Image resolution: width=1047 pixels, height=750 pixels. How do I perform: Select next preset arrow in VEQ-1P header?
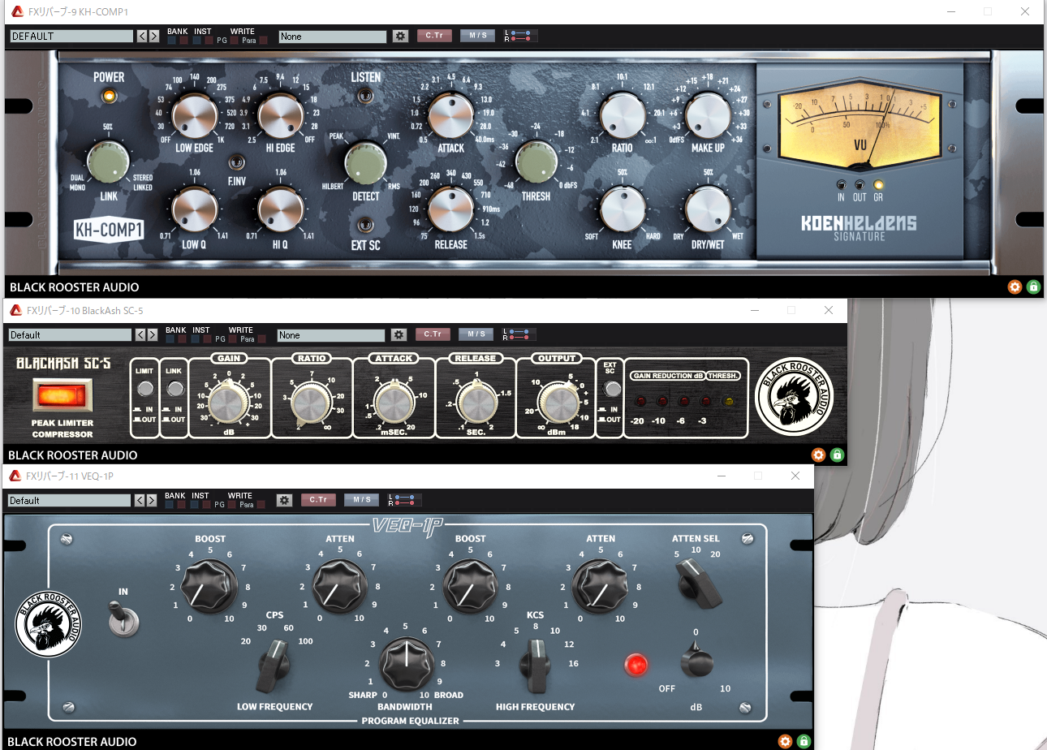pos(152,500)
